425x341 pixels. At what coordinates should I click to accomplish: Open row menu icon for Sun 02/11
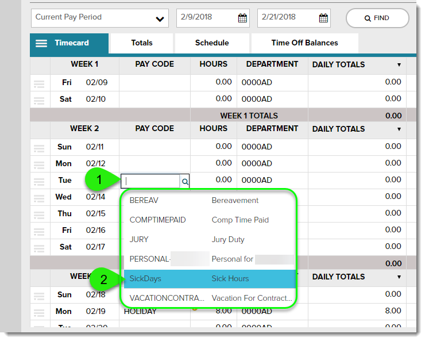pyautogui.click(x=39, y=148)
